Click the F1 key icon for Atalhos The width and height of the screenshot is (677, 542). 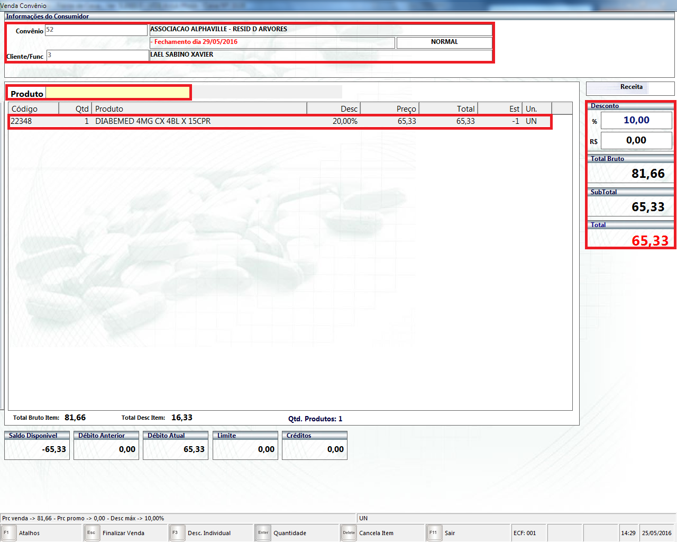click(x=7, y=533)
